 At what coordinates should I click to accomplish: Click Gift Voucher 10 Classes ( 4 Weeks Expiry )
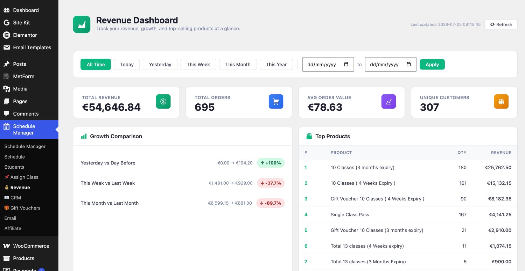click(x=408, y=199)
